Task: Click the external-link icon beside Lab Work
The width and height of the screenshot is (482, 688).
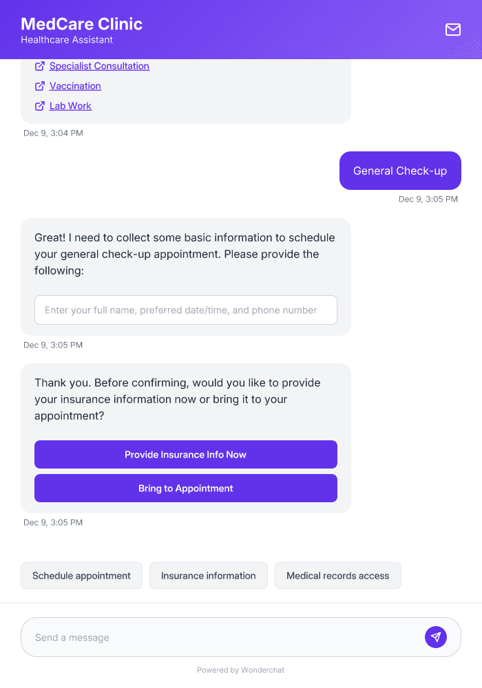Action: [39, 106]
